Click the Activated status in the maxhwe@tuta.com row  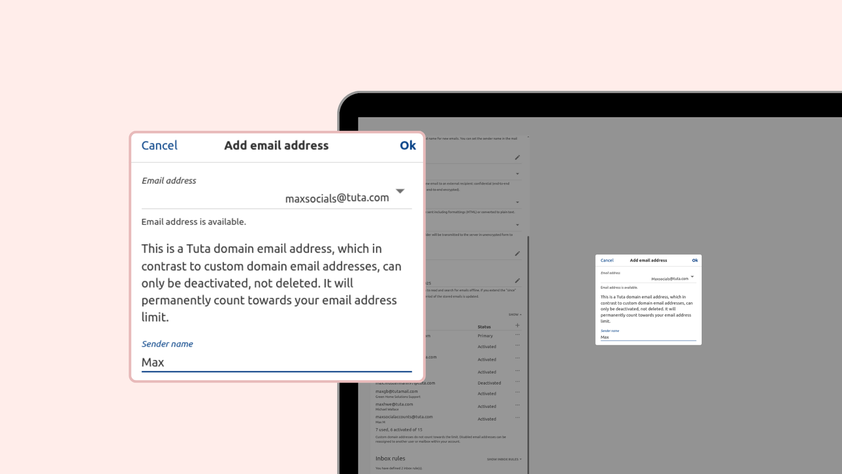pos(487,406)
